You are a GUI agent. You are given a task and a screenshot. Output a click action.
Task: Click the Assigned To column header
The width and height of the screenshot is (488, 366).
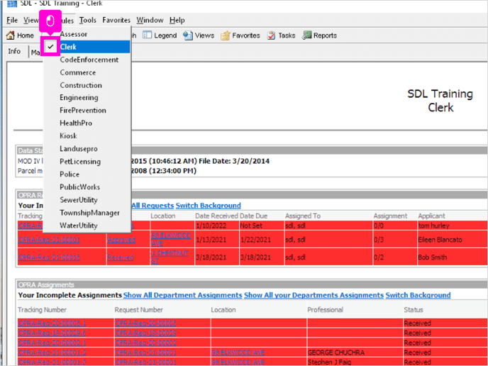[302, 216]
